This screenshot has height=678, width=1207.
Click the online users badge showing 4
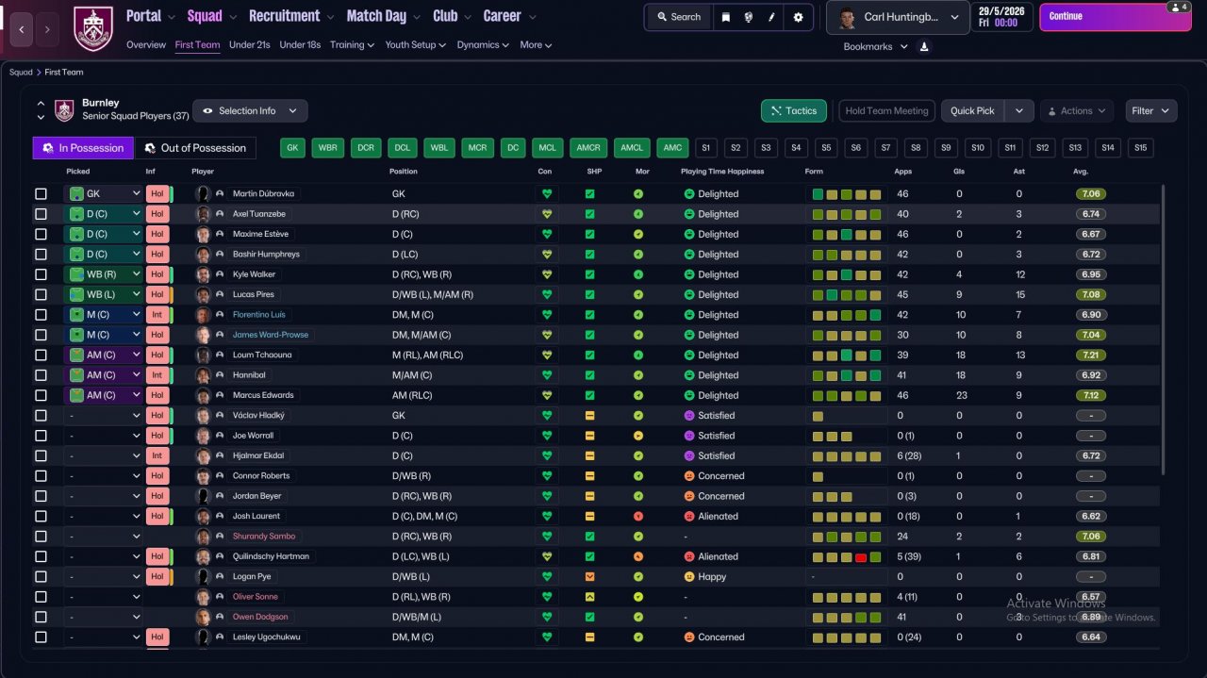point(1178,7)
